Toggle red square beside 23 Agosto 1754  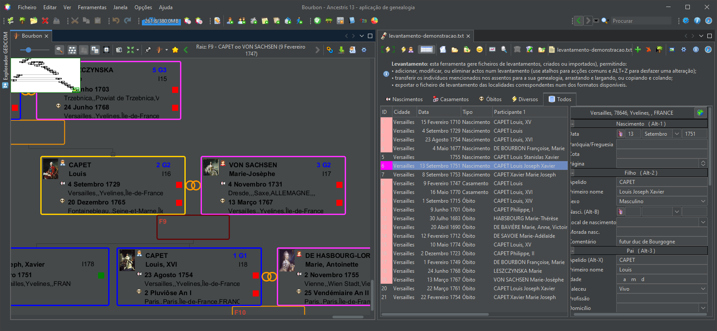(256, 275)
